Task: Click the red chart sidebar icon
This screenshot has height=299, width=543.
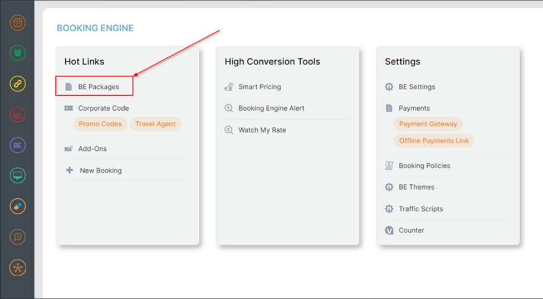Action: pos(17,115)
